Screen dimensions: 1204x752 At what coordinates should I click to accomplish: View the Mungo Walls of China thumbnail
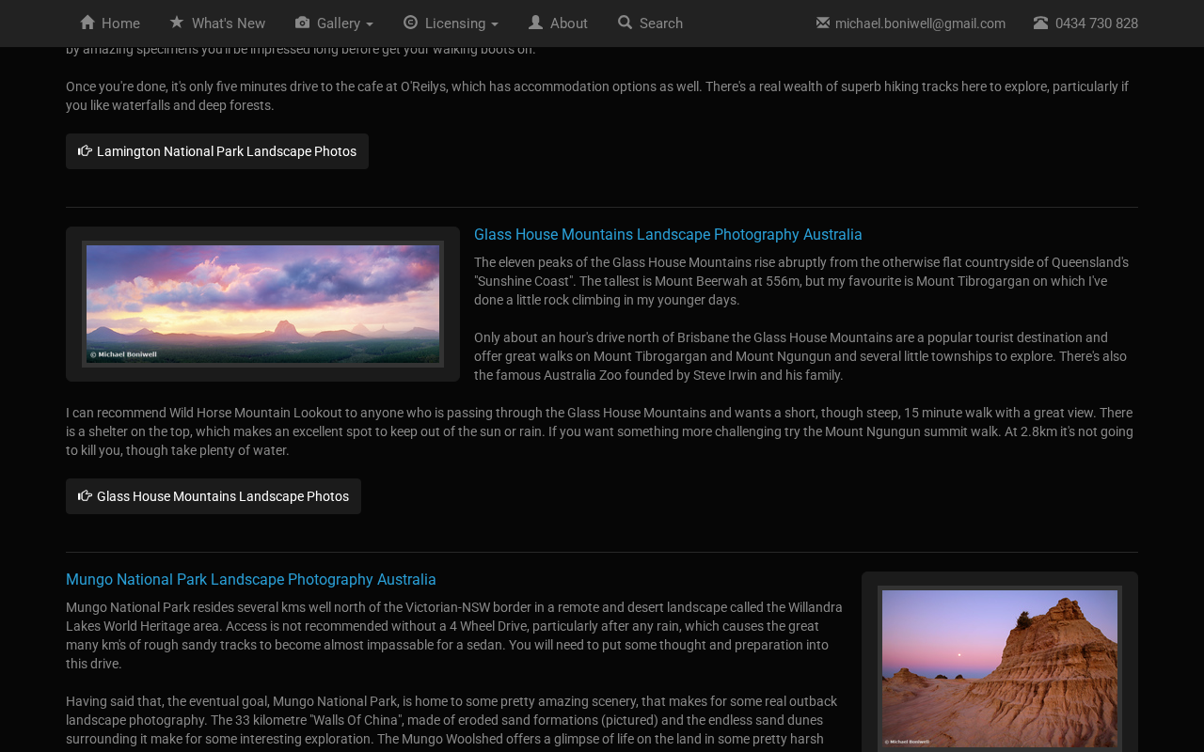click(1000, 668)
